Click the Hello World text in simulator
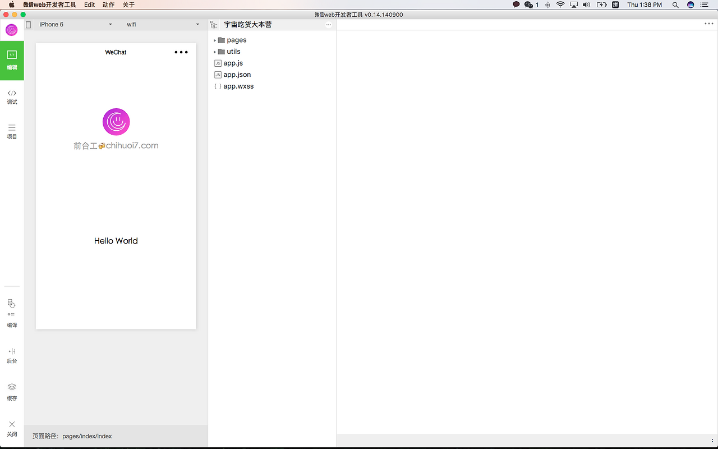 pyautogui.click(x=116, y=241)
